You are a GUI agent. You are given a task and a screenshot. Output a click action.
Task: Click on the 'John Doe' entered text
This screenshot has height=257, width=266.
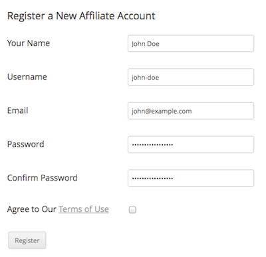pyautogui.click(x=146, y=44)
